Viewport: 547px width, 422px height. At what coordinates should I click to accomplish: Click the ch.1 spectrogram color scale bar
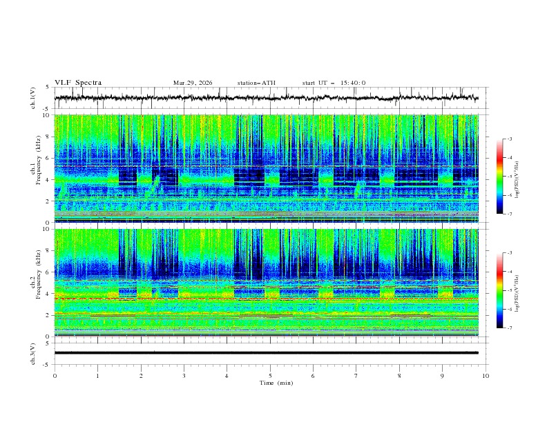pos(500,176)
